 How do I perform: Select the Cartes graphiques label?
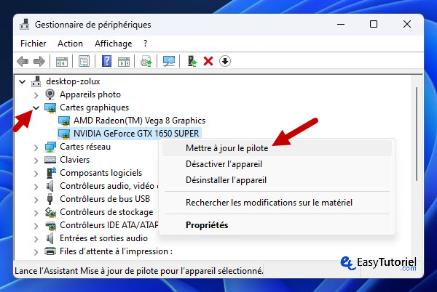(94, 108)
